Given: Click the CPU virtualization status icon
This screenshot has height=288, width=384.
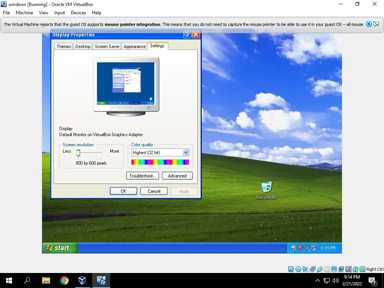Looking at the screenshot, I should (x=348, y=269).
